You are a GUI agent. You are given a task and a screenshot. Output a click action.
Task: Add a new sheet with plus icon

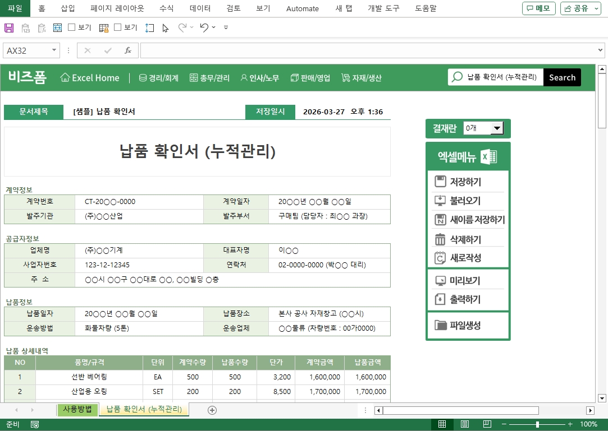pos(212,410)
